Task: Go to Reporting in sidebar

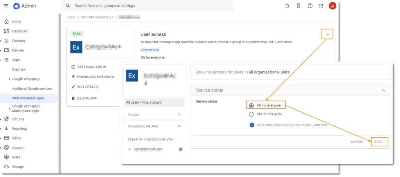Action: click(x=20, y=129)
